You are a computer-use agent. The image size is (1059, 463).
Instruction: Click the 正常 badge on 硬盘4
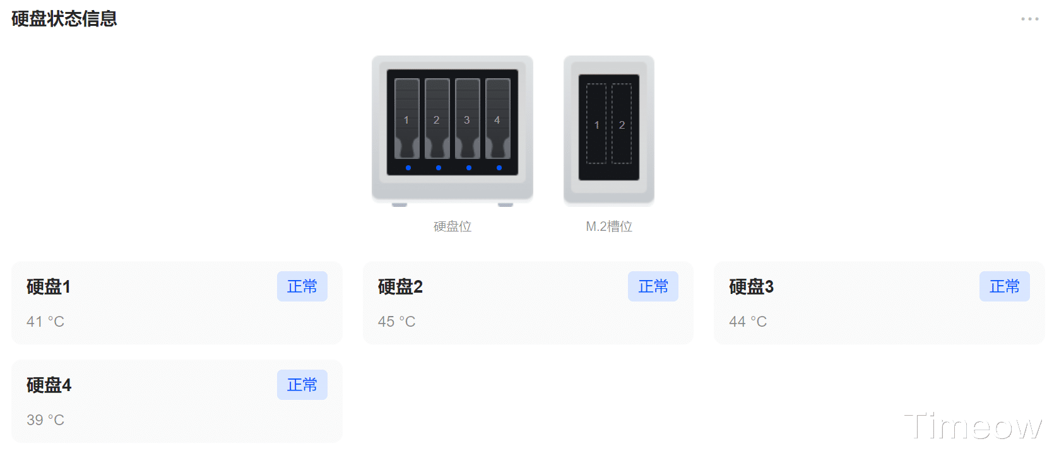tap(302, 385)
